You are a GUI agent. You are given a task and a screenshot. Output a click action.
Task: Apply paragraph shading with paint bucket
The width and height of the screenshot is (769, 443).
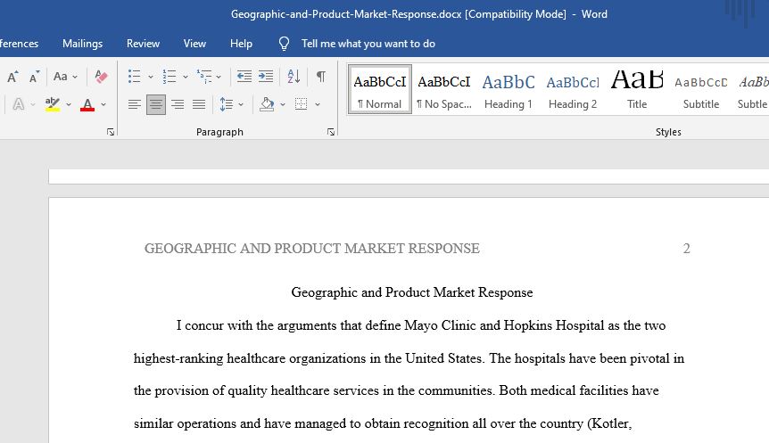267,104
